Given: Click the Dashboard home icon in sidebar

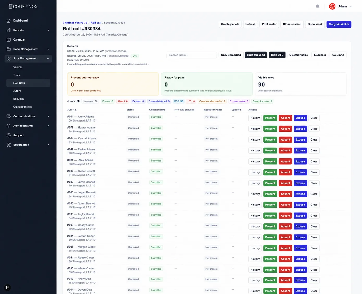Looking at the screenshot, I should click(x=9, y=21).
